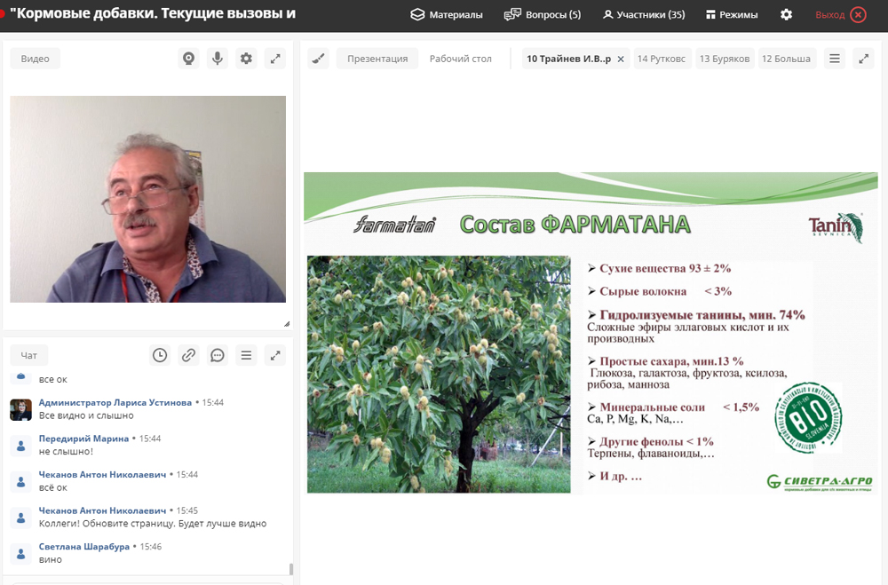Open video panel settings gear
The height and width of the screenshot is (585, 888).
246,59
